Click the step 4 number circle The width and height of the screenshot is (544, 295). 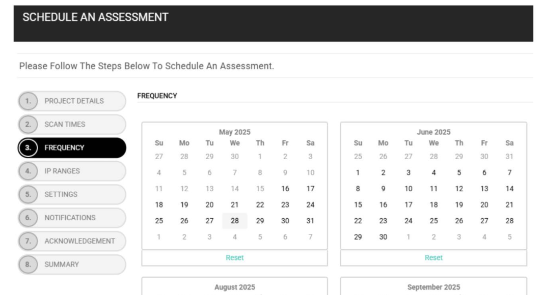(28, 171)
